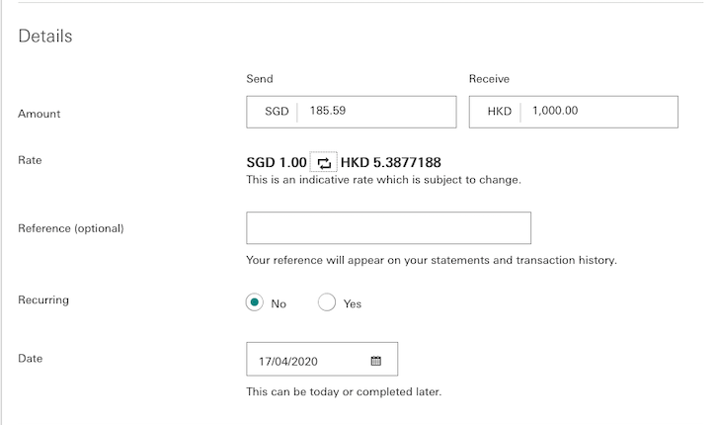Screen dimensions: 719x425
Task: Focus the Reference (optional) text box
Action: [x=388, y=227]
